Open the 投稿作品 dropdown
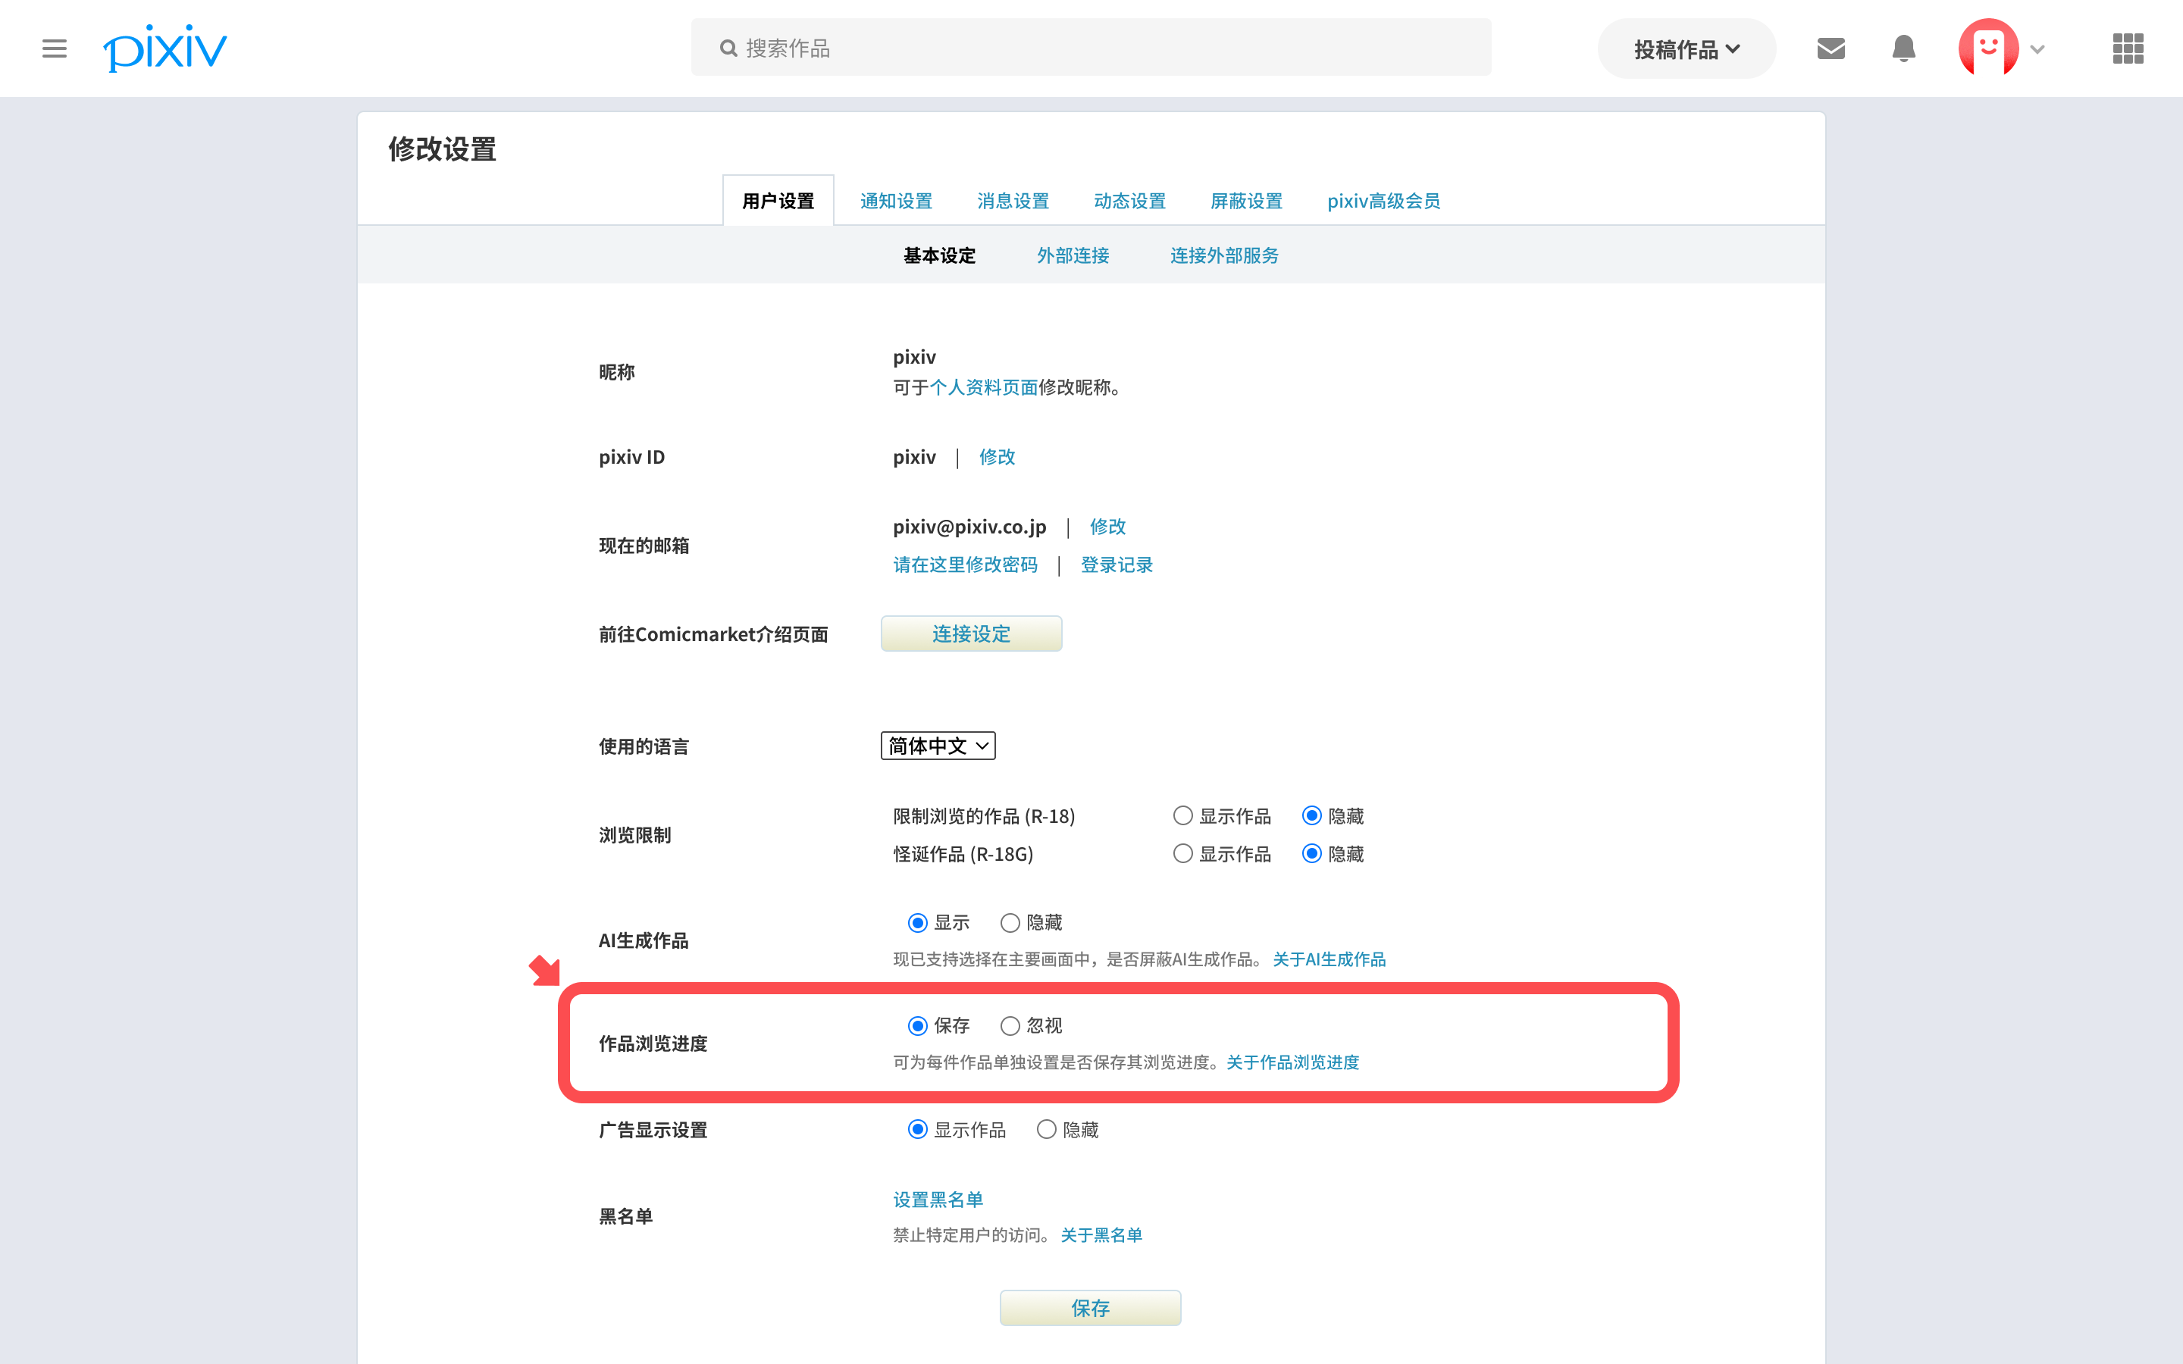2183x1364 pixels. (1686, 48)
